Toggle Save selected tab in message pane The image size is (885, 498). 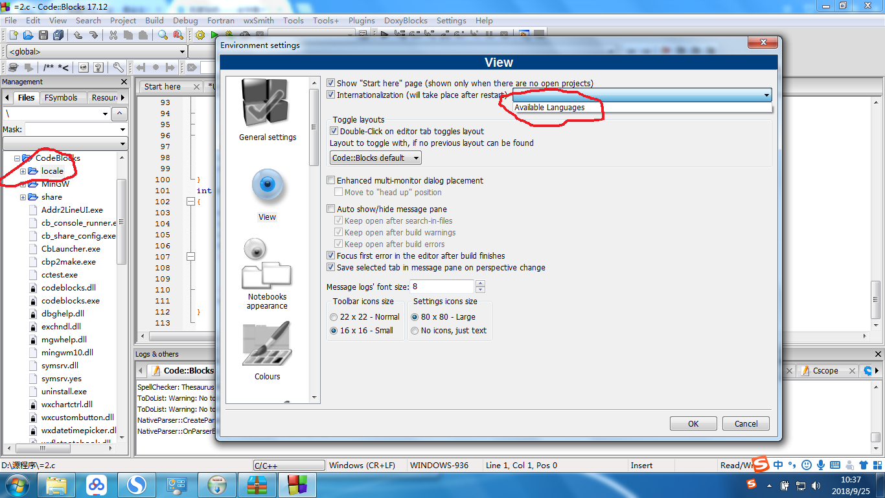coord(331,267)
